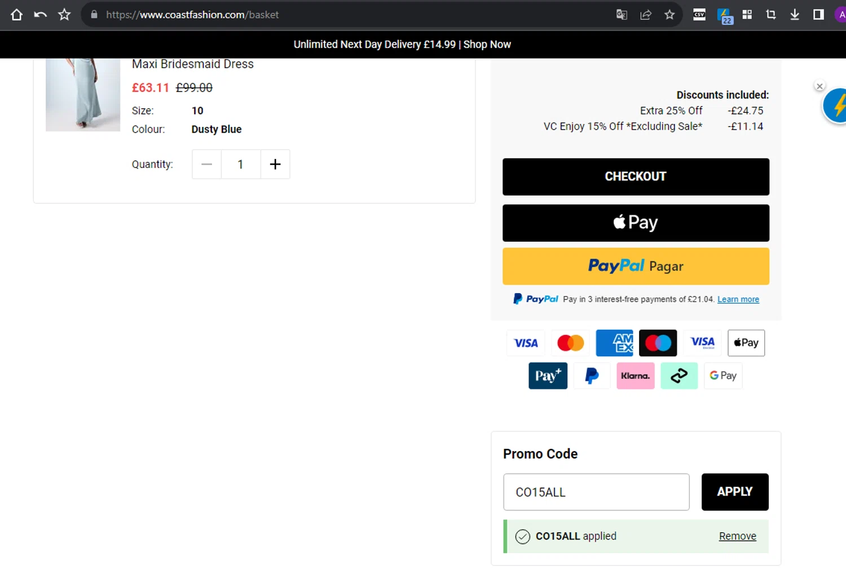This screenshot has width=846, height=570.
Task: Close the floating lightning widget
Action: coord(819,86)
